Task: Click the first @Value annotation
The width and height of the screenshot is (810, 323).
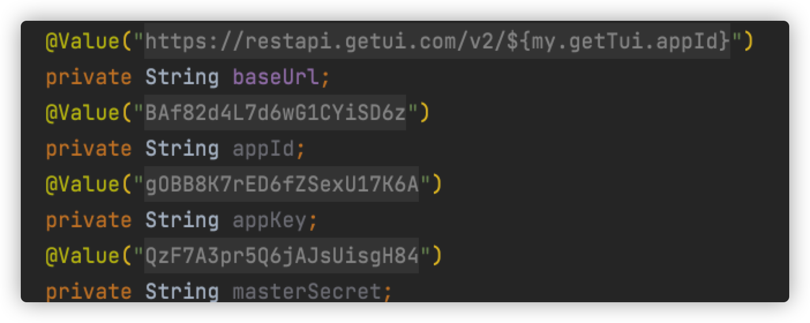Action: [x=83, y=42]
